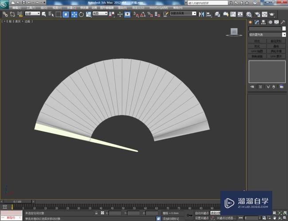Open Quick Access toolbar dropdown arrow
The image size is (288, 221).
click(44, 3)
